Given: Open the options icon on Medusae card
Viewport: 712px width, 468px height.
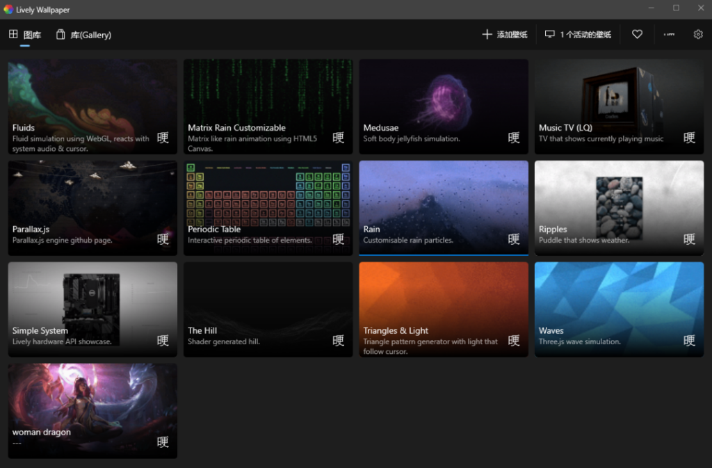Looking at the screenshot, I should (x=514, y=138).
